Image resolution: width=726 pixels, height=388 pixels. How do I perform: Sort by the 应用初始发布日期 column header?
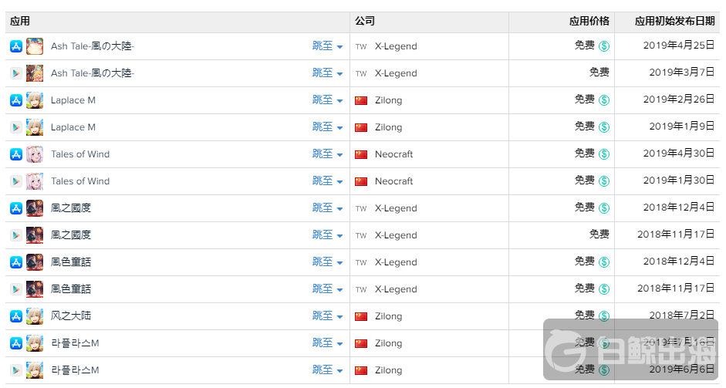coord(674,22)
